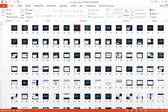
Task: Click the Sign in link
Action: click(162, 6)
